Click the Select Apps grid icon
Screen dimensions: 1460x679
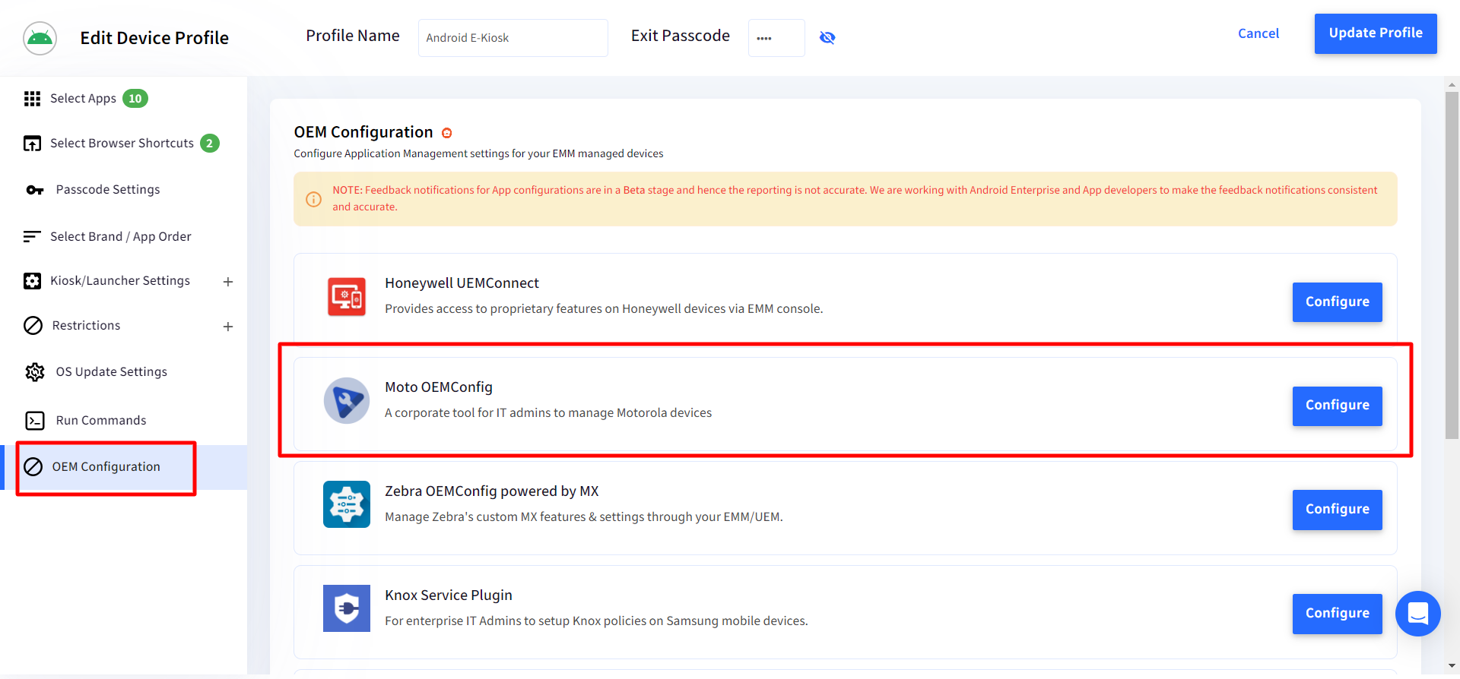point(32,99)
